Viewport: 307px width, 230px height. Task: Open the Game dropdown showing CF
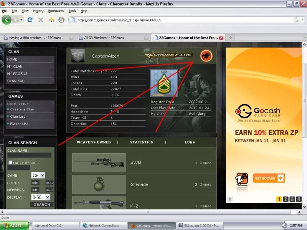click(x=38, y=175)
